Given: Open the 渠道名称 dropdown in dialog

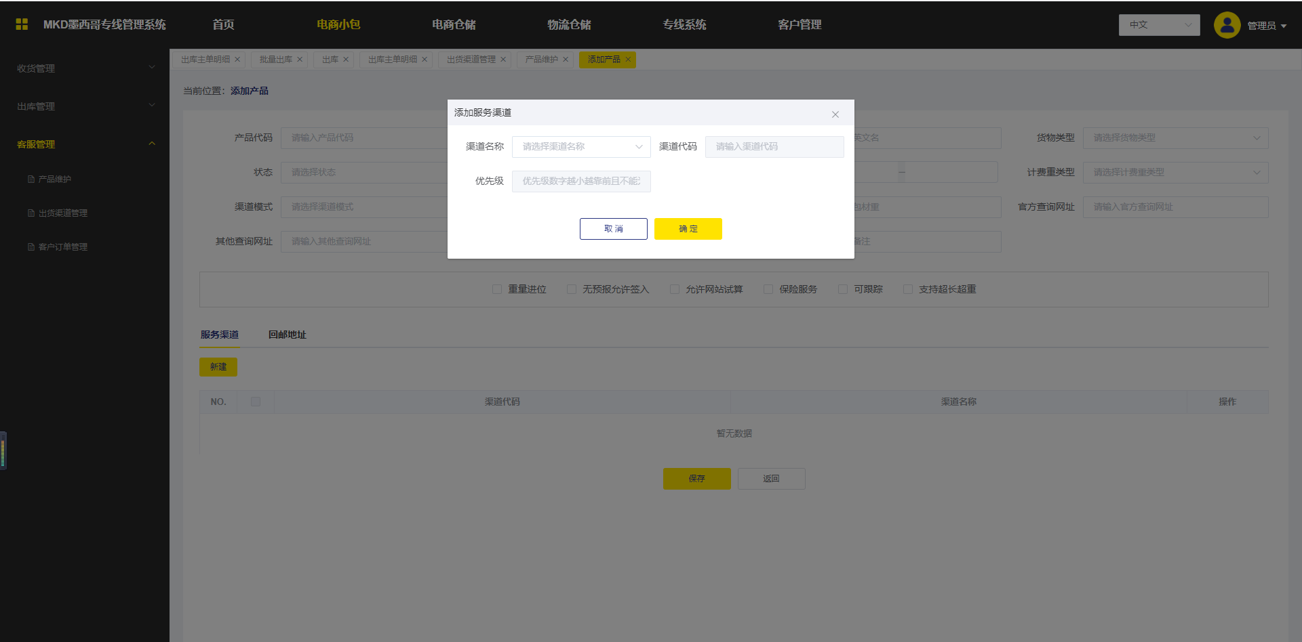Looking at the screenshot, I should [x=581, y=147].
